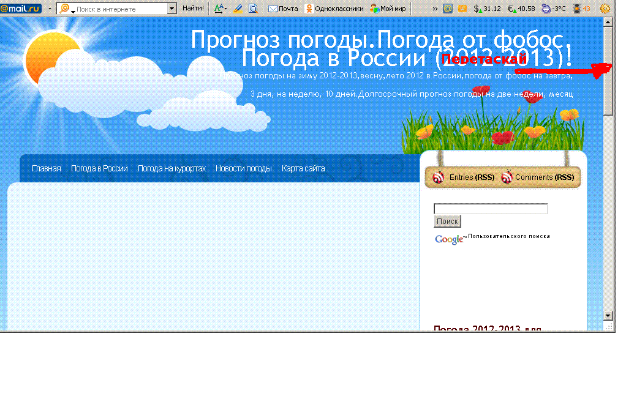This screenshot has height=410, width=626.
Task: Activate the highlighter pen toolbar icon
Action: click(238, 9)
